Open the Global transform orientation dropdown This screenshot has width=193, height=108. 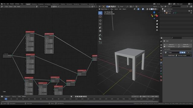[122, 7]
